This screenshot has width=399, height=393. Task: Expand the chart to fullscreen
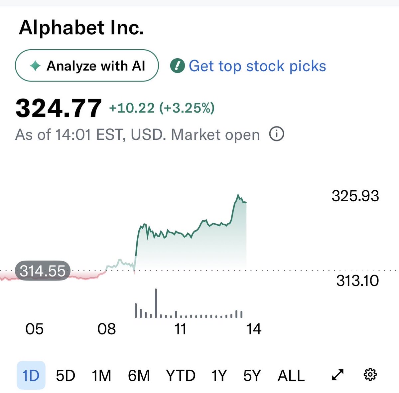(338, 375)
